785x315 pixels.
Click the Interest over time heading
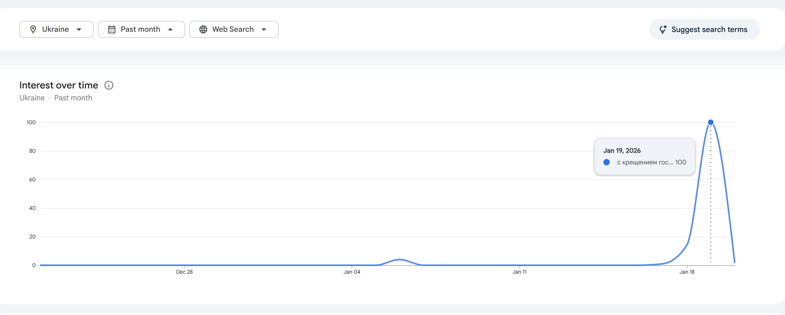click(x=59, y=85)
